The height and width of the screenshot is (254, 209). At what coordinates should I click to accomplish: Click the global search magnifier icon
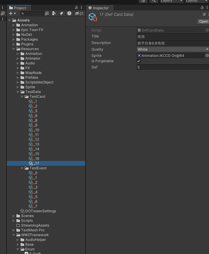click(154, 1)
